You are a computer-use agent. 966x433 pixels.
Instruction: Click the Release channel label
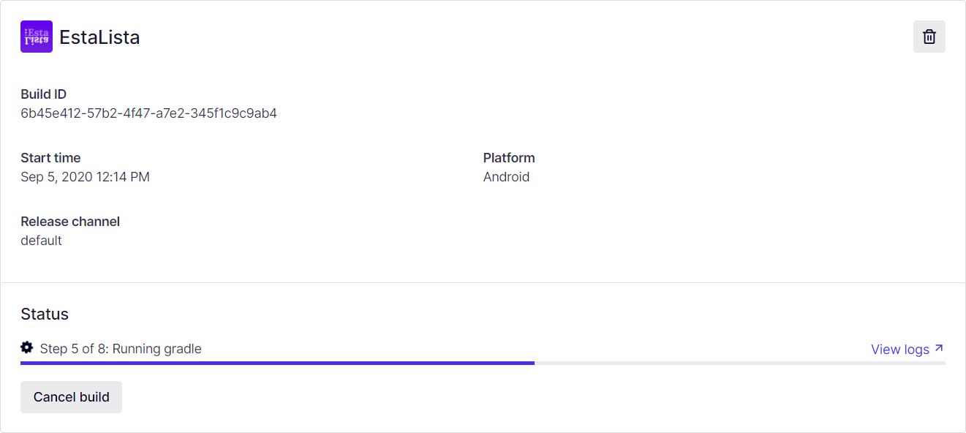pyautogui.click(x=70, y=222)
